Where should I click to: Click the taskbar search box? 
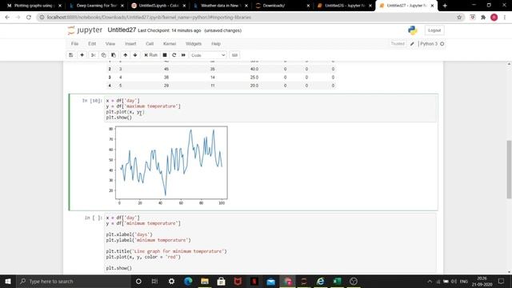pyautogui.click(x=73, y=281)
